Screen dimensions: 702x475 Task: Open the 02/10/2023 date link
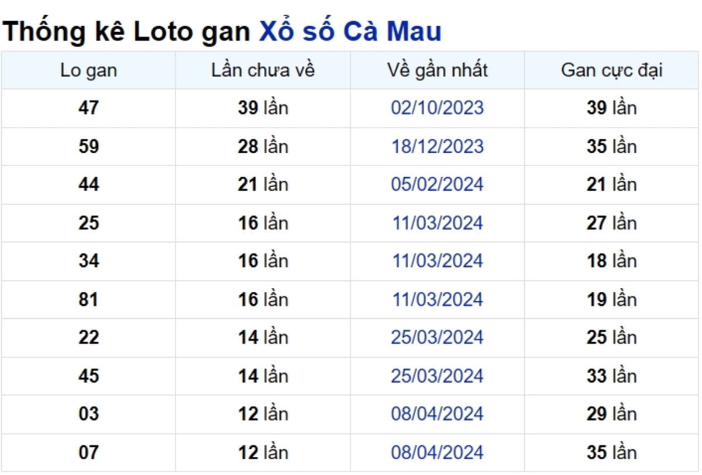[438, 108]
